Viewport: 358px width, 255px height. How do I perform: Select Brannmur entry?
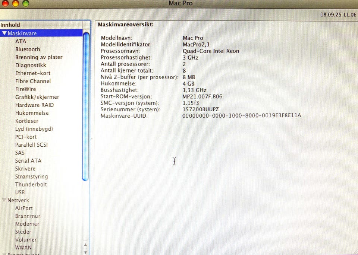click(x=28, y=216)
